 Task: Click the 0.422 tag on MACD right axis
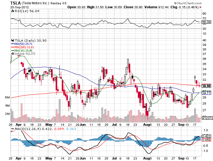click(x=206, y=136)
